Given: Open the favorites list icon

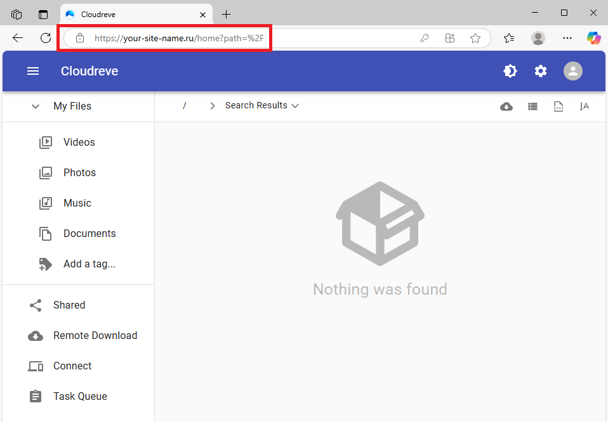Looking at the screenshot, I should 509,38.
